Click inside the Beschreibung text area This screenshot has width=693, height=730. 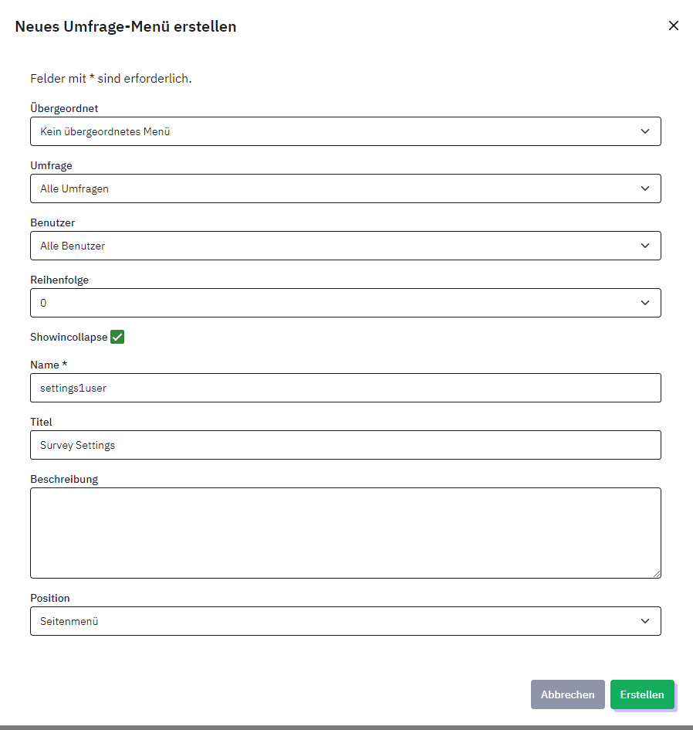coord(345,532)
